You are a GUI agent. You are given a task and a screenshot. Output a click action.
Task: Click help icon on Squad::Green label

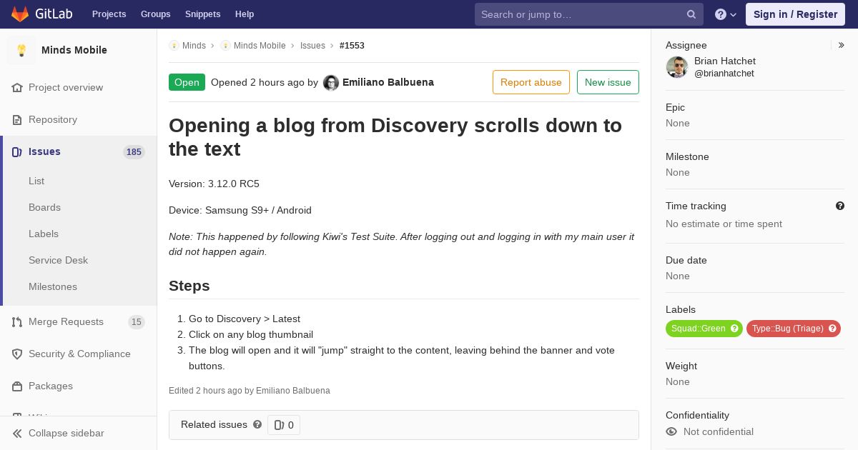pyautogui.click(x=734, y=329)
